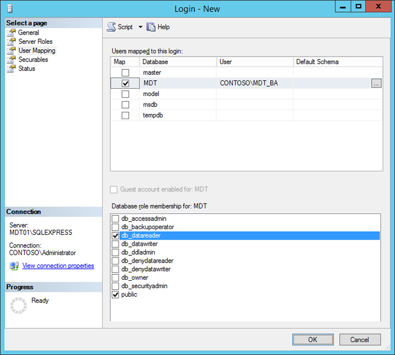The height and width of the screenshot is (355, 395).
Task: Select the General page icon
Action: click(x=11, y=33)
